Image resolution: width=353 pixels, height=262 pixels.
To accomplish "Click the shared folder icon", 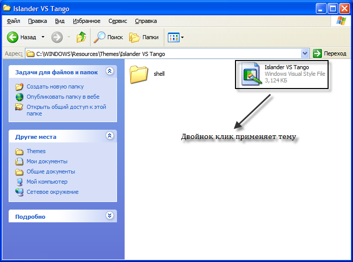I will (19, 107).
